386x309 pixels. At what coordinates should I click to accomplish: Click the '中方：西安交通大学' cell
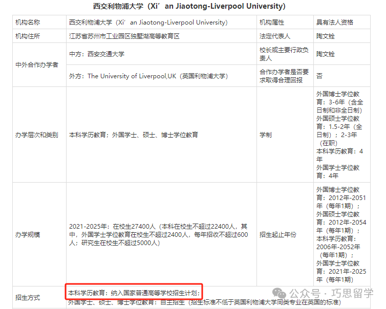pyautogui.click(x=161, y=54)
